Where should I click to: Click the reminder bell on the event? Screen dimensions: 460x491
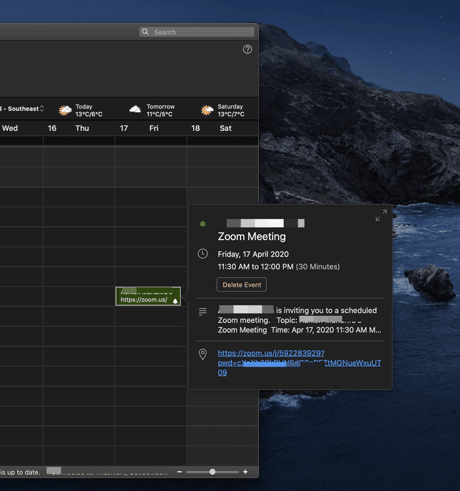click(175, 301)
